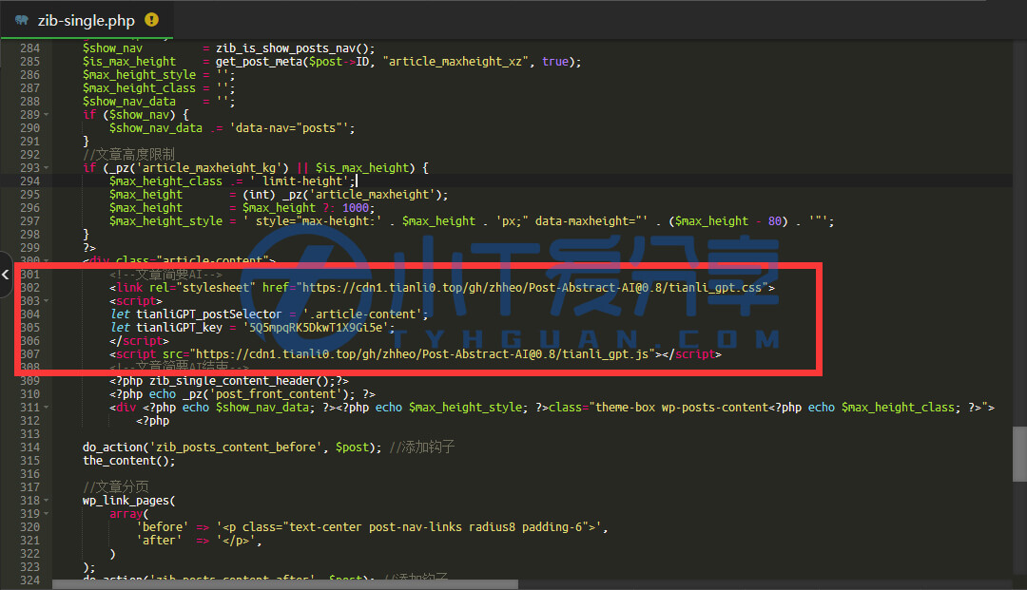The image size is (1027, 590).
Task: Click the yellow warning icon beside zib-single.php
Action: (152, 19)
